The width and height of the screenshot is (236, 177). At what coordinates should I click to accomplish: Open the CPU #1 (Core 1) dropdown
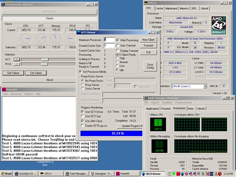click(205, 86)
